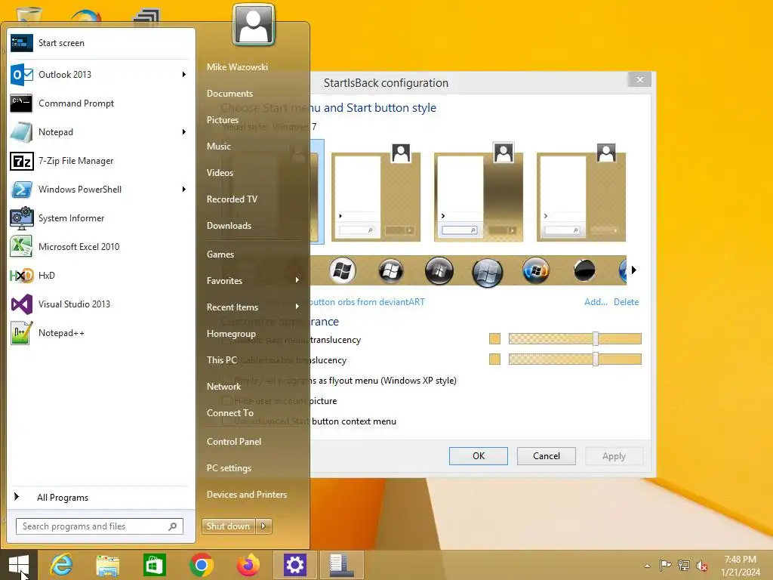
Task: Expand the Notepad jump list arrow
Action: coord(184,131)
